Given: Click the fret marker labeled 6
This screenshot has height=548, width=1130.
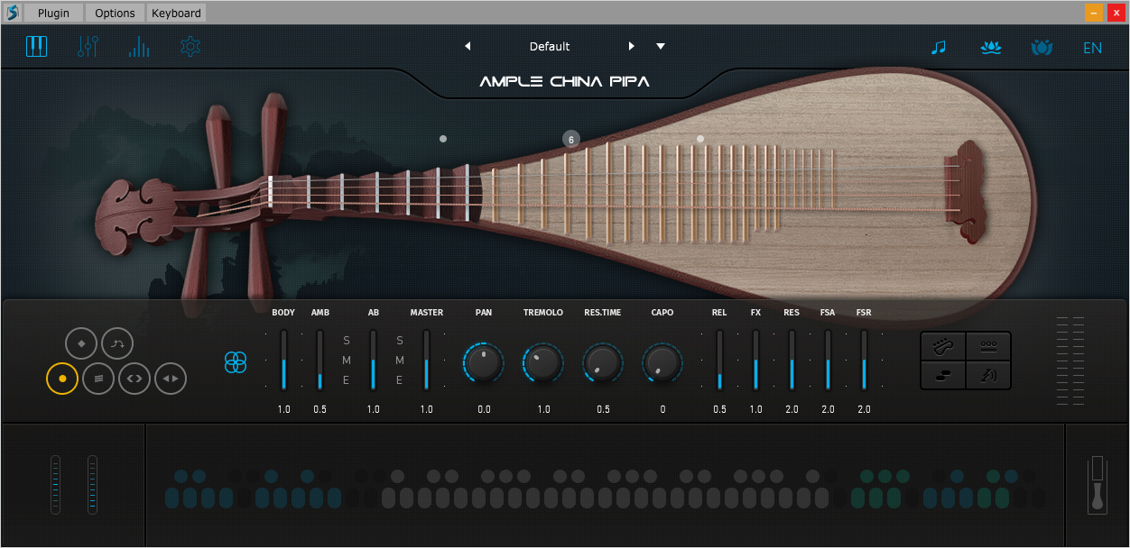Looking at the screenshot, I should click(570, 139).
